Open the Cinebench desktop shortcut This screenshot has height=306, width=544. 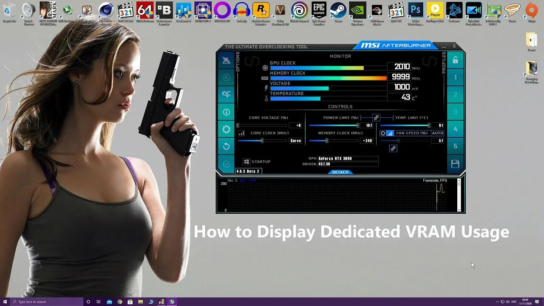[106, 13]
